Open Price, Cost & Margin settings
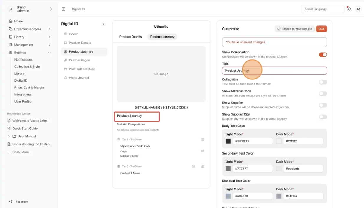 tap(29, 87)
